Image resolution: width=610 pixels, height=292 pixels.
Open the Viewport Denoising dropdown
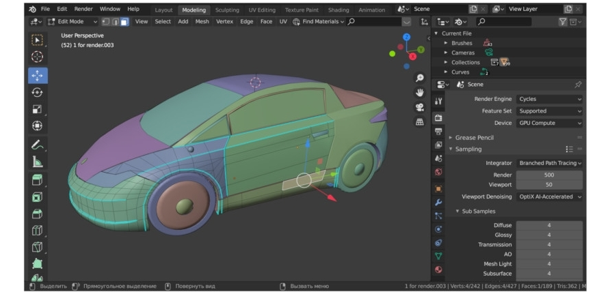(x=549, y=196)
